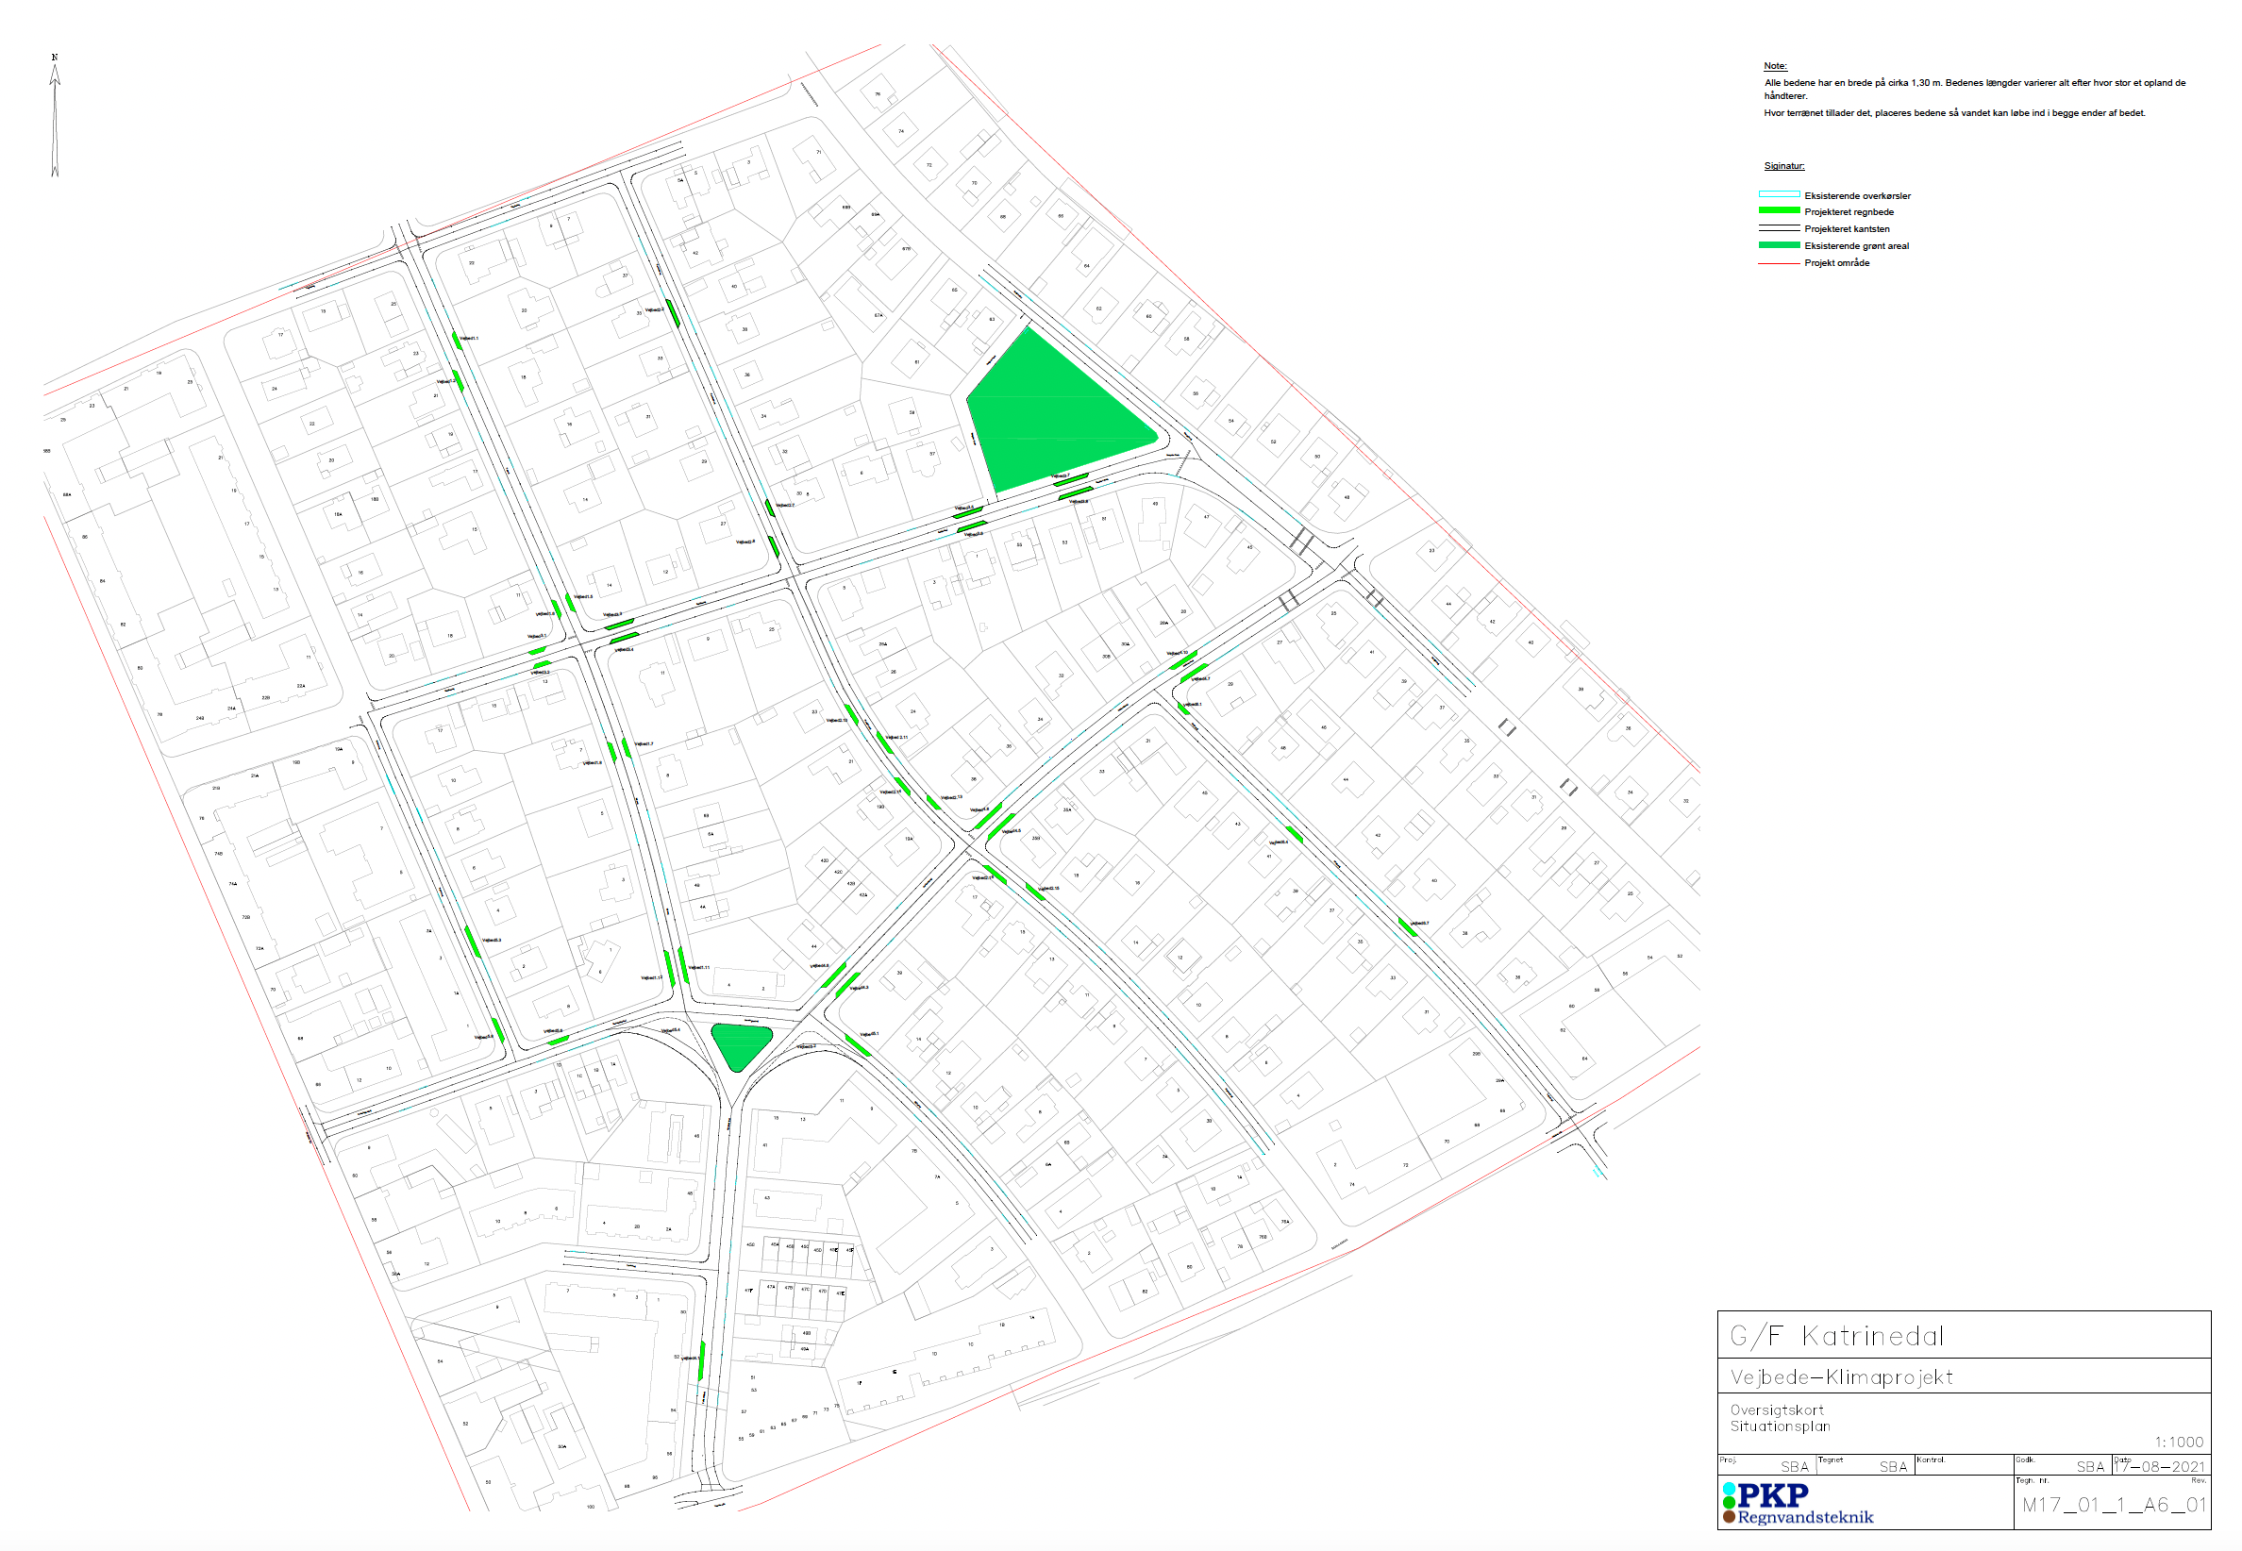Select the 'Projekt område' legend label
2242x1551 pixels.
click(x=1837, y=263)
